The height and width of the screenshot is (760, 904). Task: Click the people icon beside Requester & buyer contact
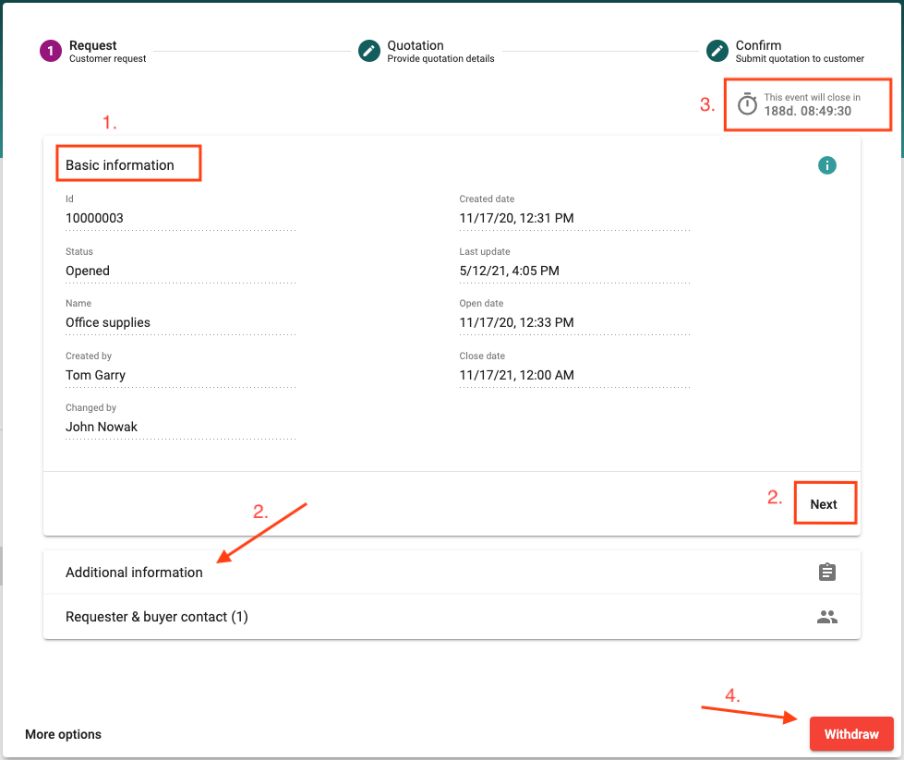826,617
